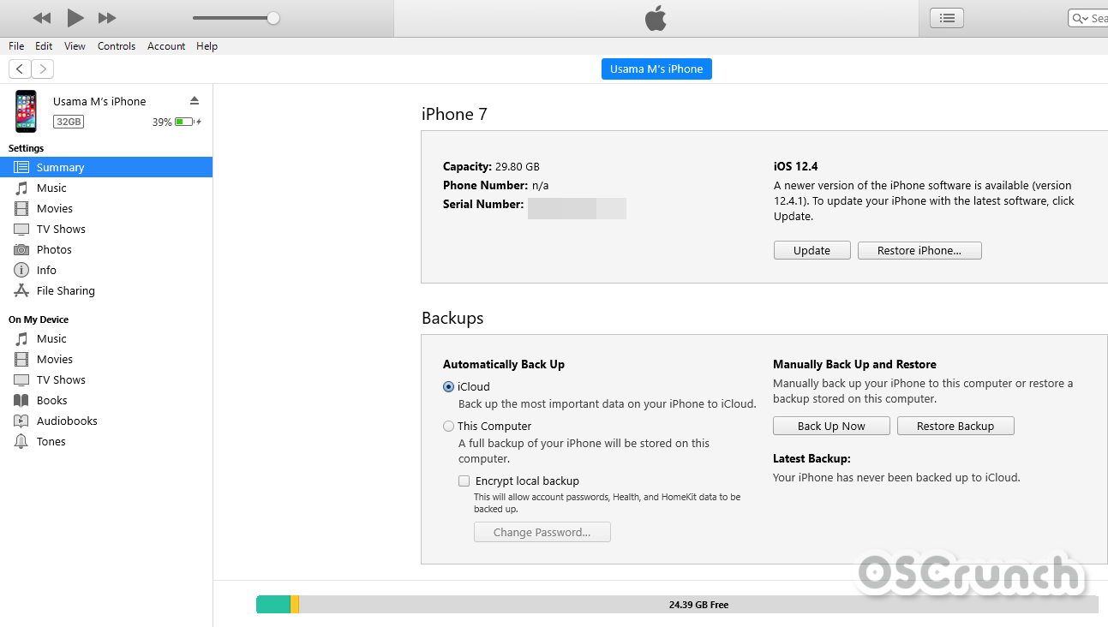The width and height of the screenshot is (1108, 627).
Task: Click the Info circle icon
Action: coord(21,270)
